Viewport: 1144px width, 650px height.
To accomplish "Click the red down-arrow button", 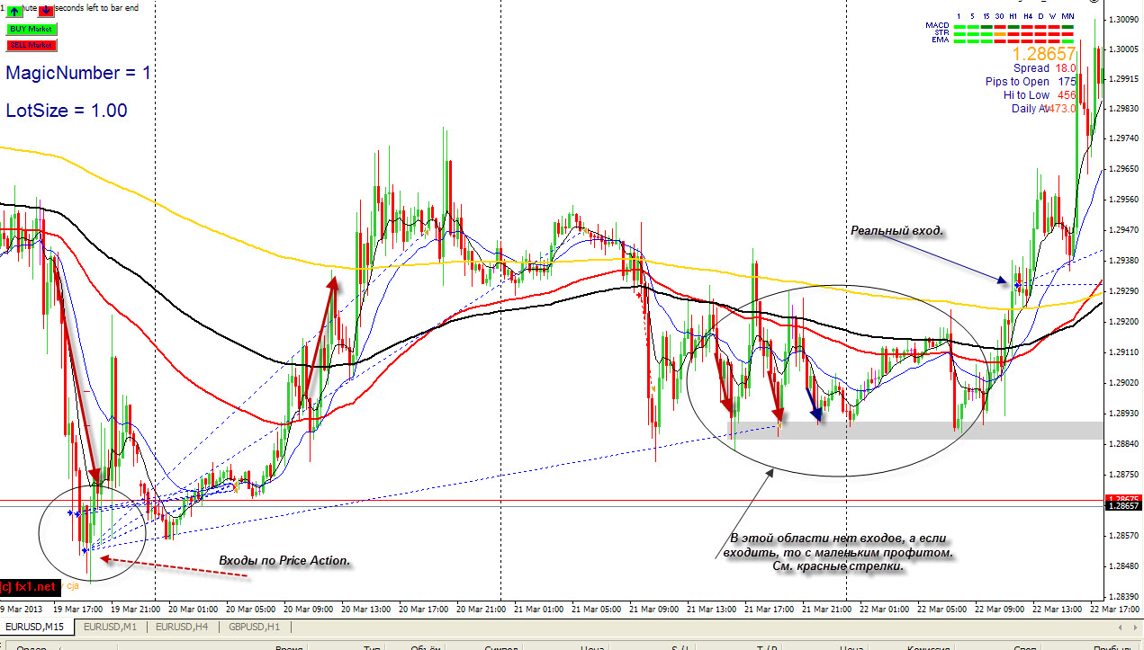I will (46, 11).
